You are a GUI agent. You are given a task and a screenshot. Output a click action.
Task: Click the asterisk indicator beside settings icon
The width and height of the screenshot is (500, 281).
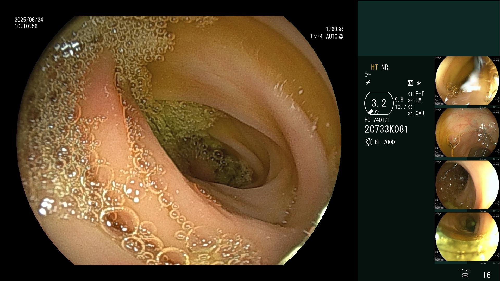click(x=419, y=84)
